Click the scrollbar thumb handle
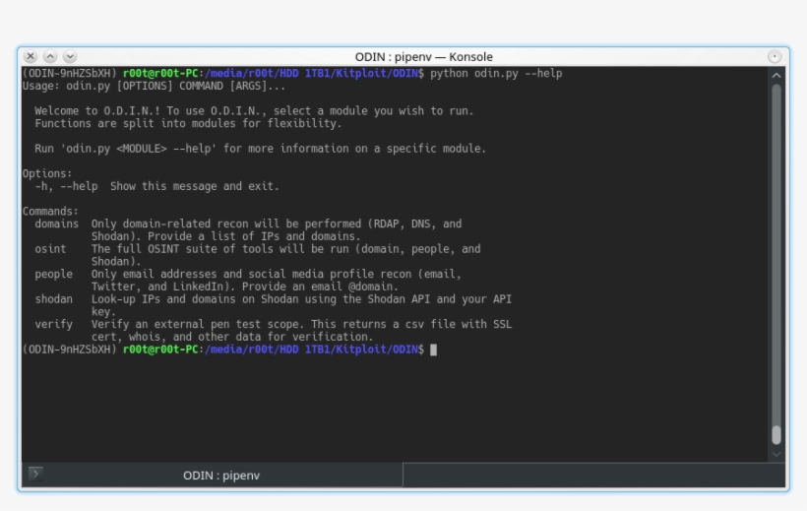 (x=776, y=435)
